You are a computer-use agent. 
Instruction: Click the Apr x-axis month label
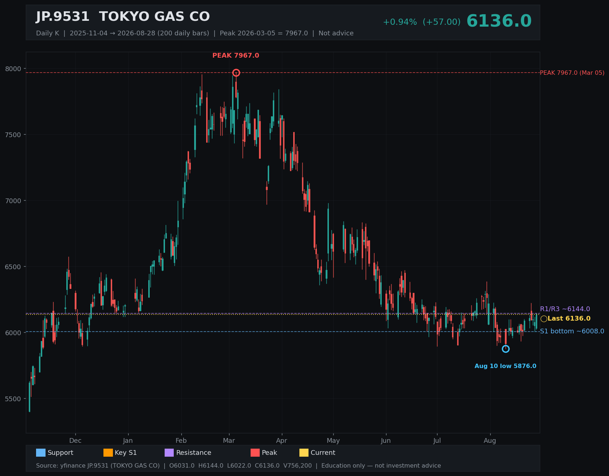(282, 441)
